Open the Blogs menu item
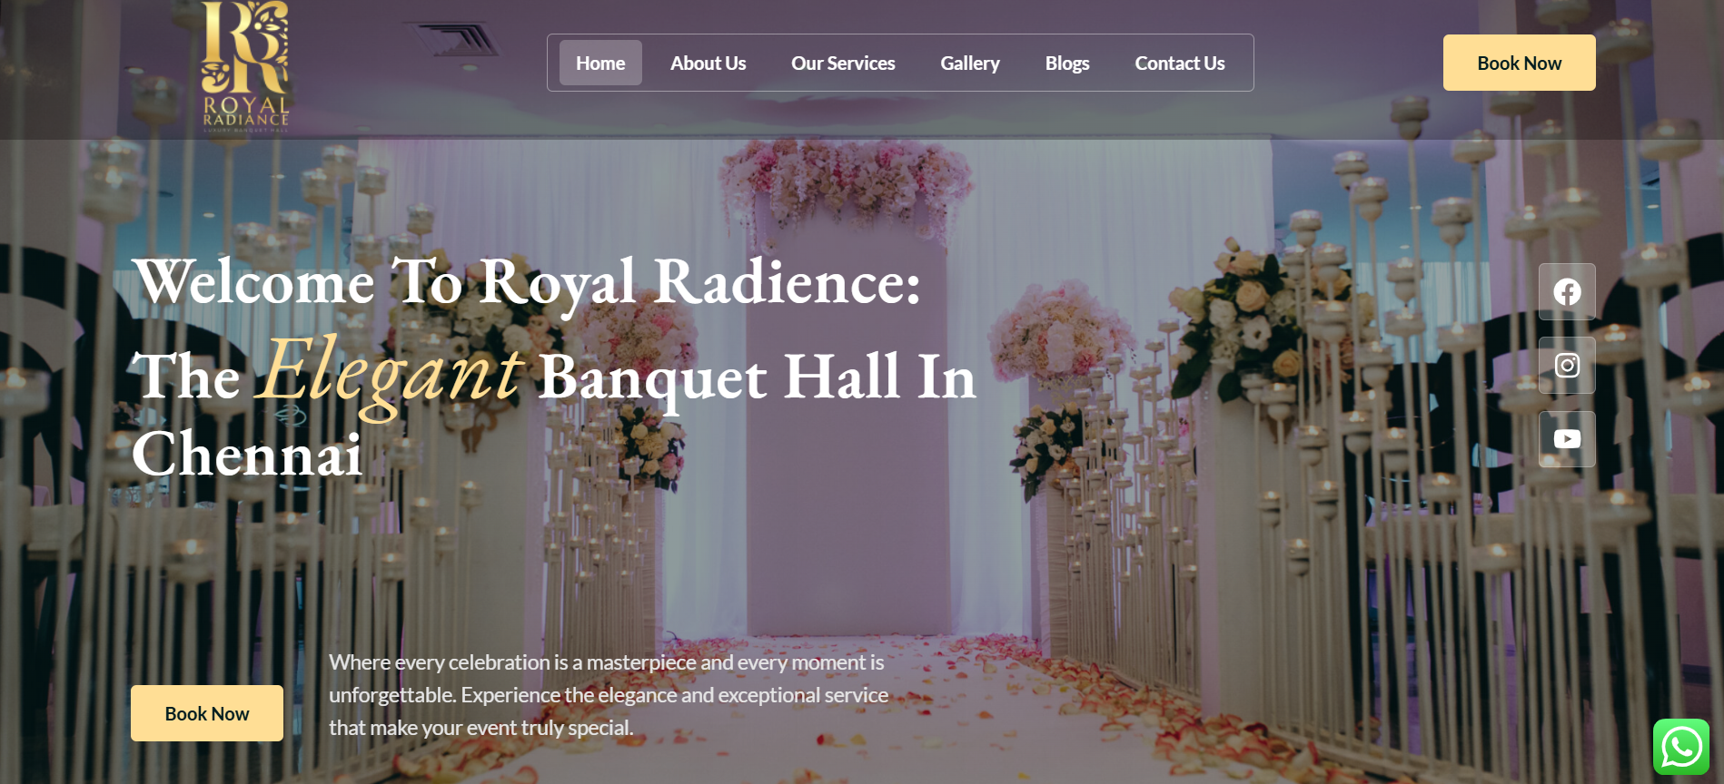This screenshot has height=784, width=1724. click(1066, 64)
